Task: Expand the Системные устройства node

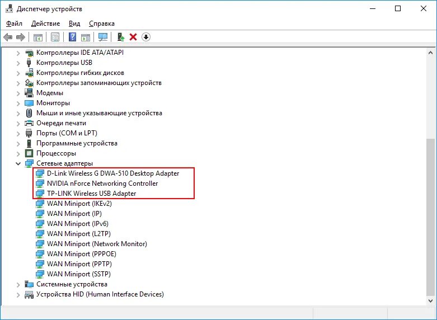Action: [x=18, y=285]
